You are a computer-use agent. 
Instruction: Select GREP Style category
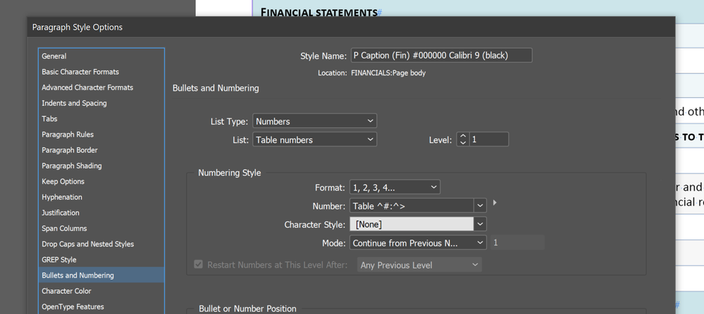101,260
